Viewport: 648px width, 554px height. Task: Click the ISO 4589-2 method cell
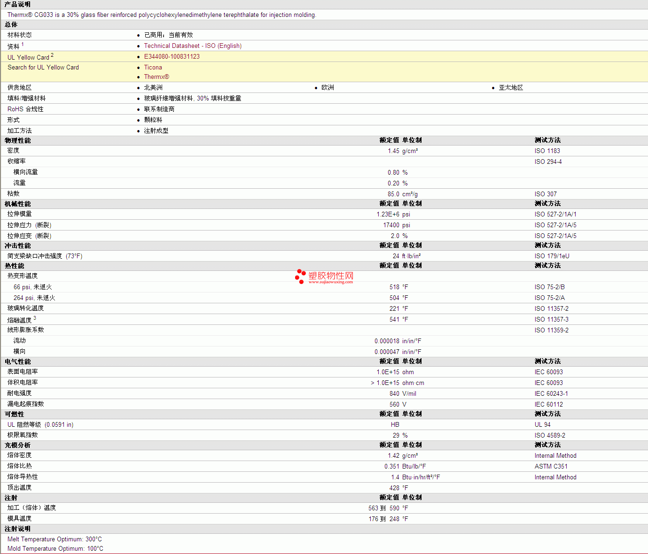(550, 436)
